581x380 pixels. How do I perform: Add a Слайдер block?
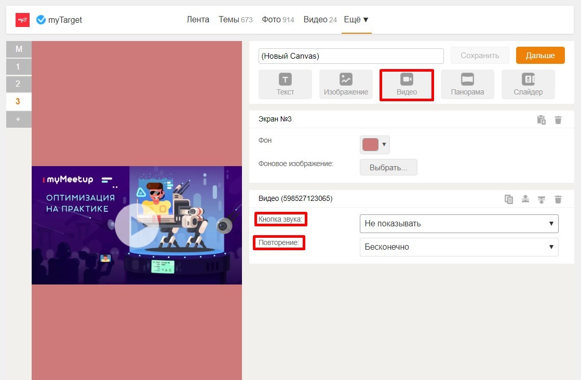pos(528,84)
